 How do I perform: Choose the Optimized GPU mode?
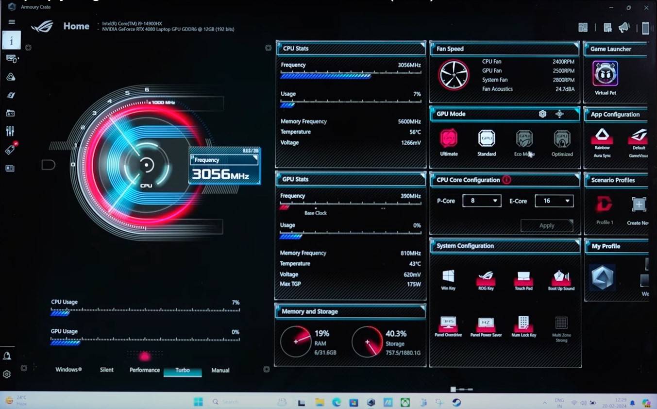(562, 139)
